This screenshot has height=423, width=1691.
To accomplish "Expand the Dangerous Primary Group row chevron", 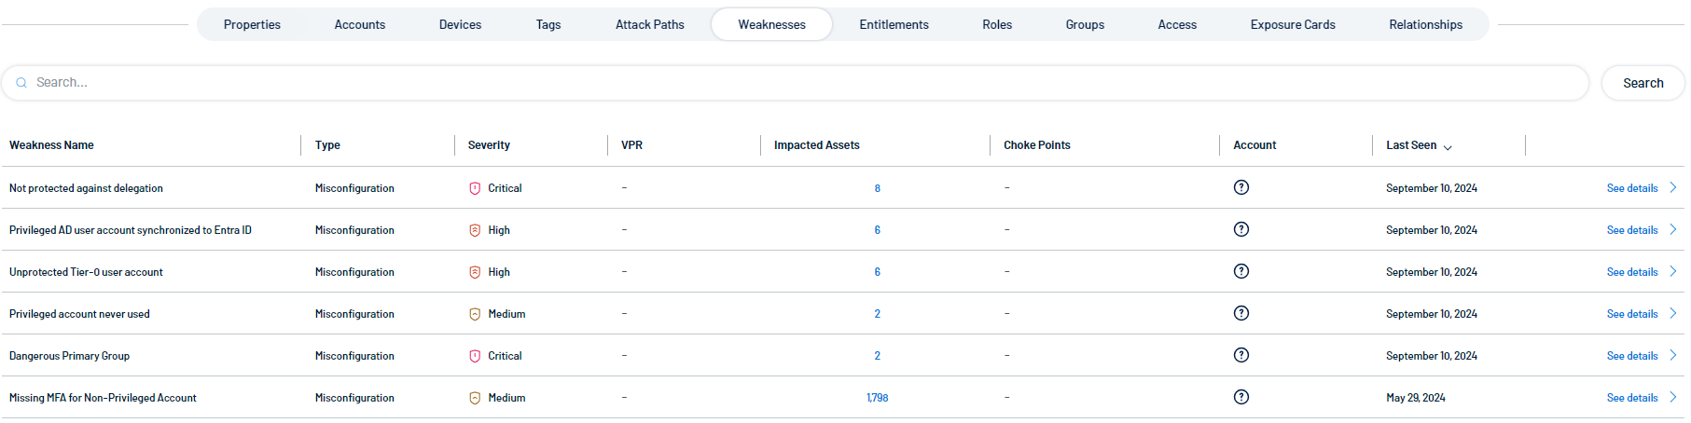I will pyautogui.click(x=1673, y=355).
